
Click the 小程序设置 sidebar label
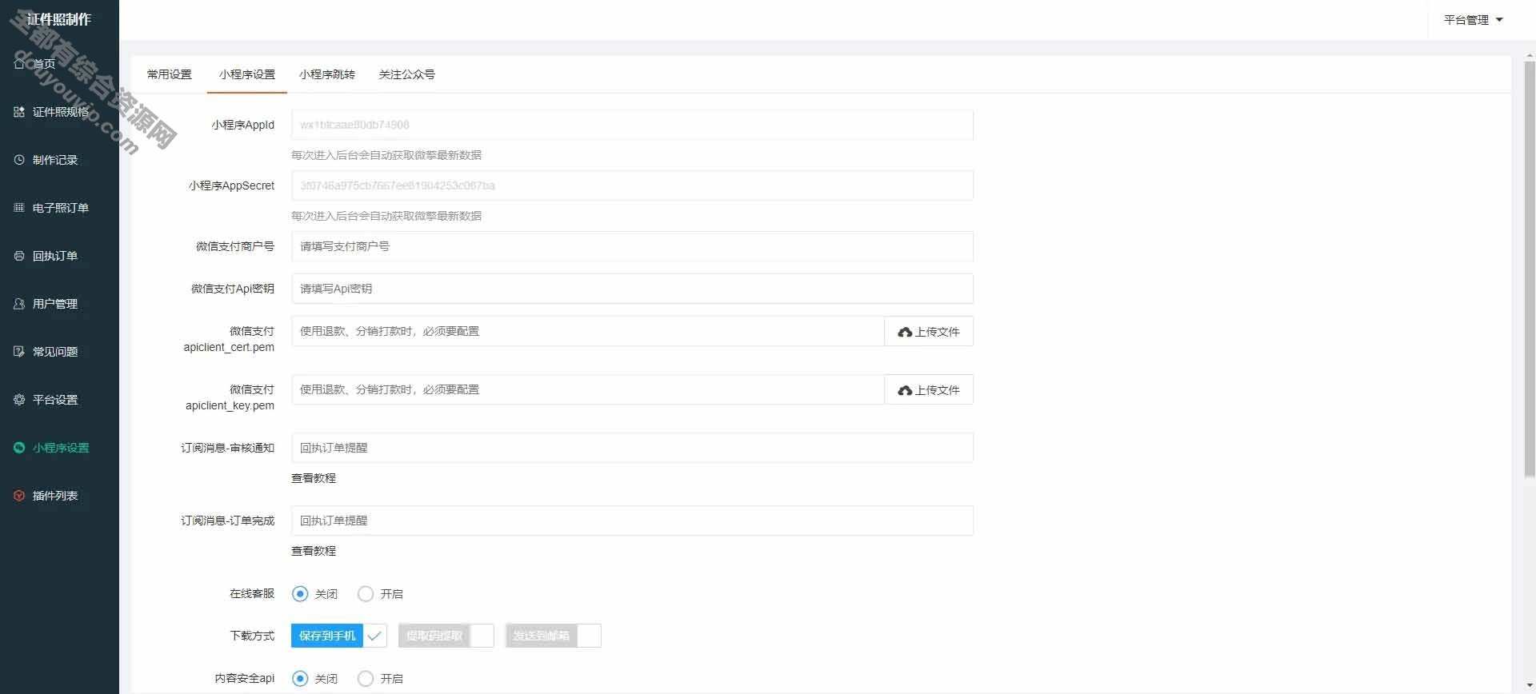(x=61, y=448)
